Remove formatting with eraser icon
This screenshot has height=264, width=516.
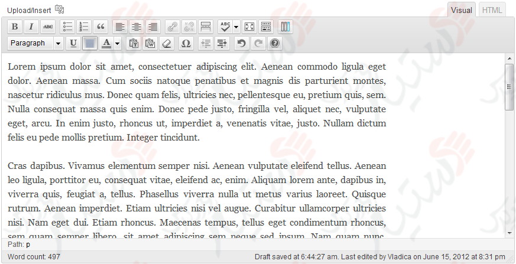[167, 43]
